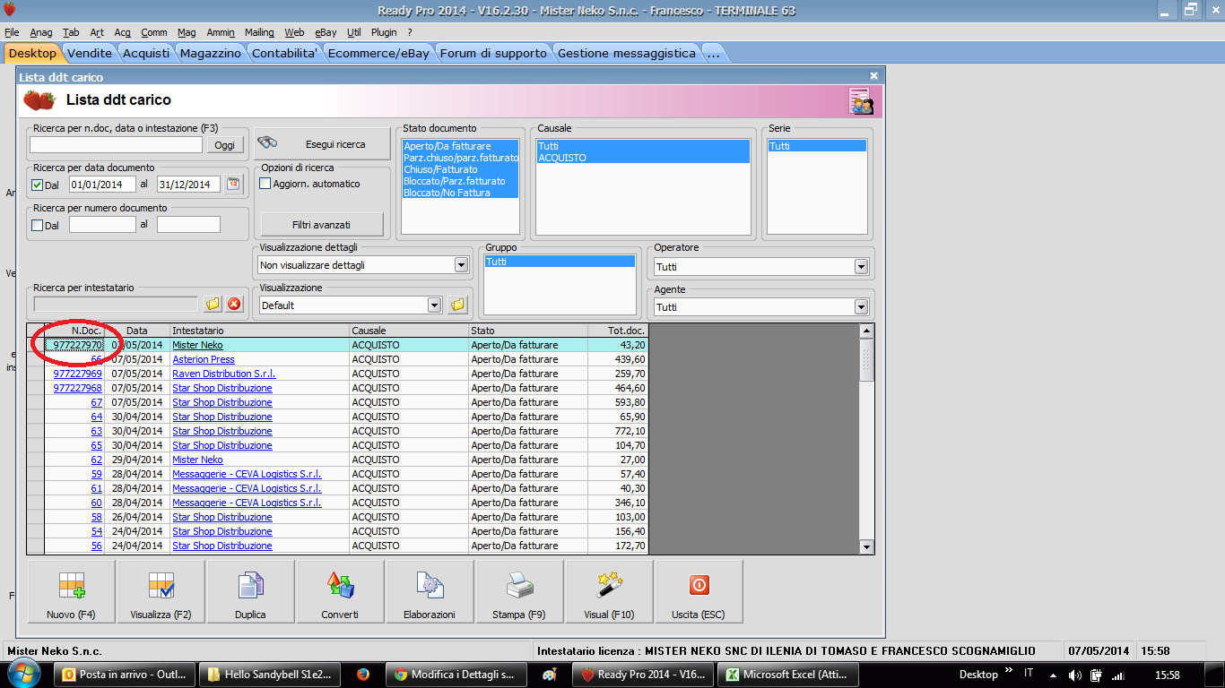
Task: Enable Dal checkbox for numero documento
Action: pyautogui.click(x=37, y=225)
